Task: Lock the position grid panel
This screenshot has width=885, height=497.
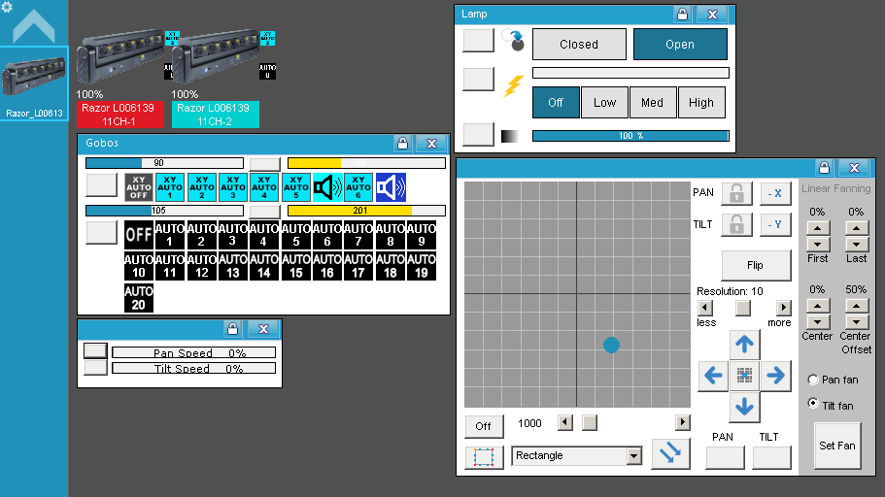Action: click(824, 168)
